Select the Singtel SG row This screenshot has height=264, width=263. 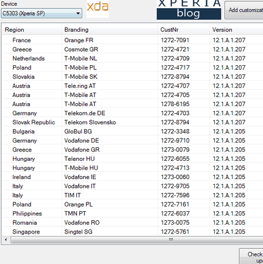(x=133, y=232)
